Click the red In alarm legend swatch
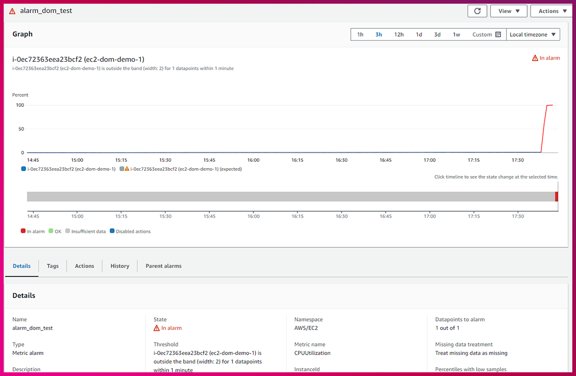 point(23,231)
